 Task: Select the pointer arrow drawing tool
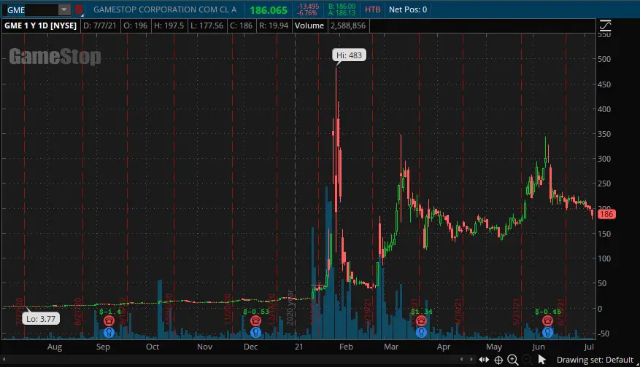pyautogui.click(x=541, y=360)
